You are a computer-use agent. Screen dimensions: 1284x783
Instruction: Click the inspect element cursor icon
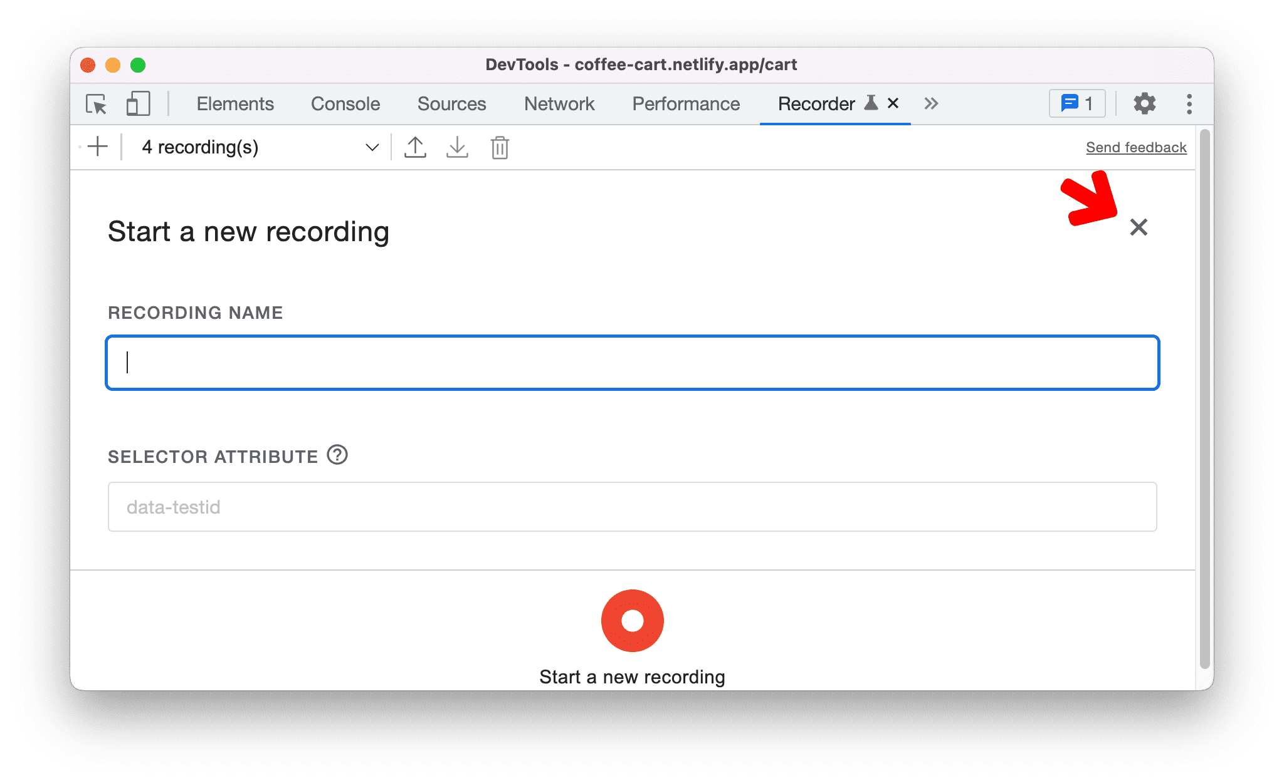[x=95, y=103]
